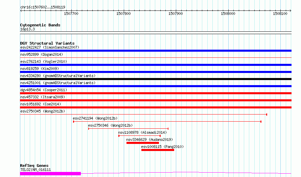301x177 pixels.
Task: Select the esv2750346 (Wong2012b) variant line
Action: tap(128, 129)
